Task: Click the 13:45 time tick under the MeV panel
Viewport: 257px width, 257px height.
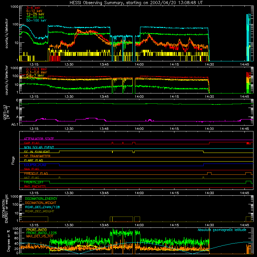Action: 104,97
